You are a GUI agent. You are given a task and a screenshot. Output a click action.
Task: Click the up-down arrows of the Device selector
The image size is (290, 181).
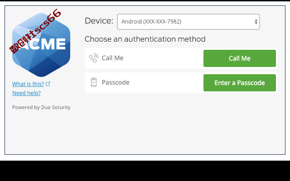pos(256,22)
